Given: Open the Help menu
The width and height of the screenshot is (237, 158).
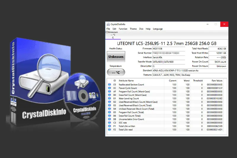Looking at the screenshot, I should [x=148, y=29].
